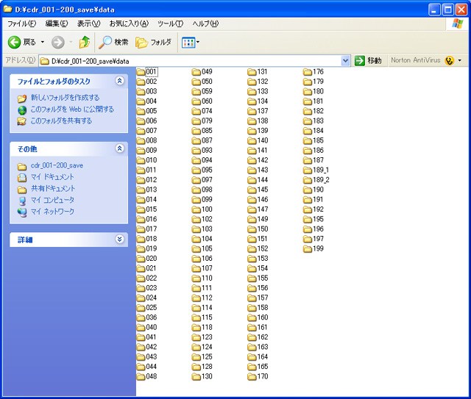Click the share this folder link
Screen dimensions: 471x399
click(x=61, y=121)
